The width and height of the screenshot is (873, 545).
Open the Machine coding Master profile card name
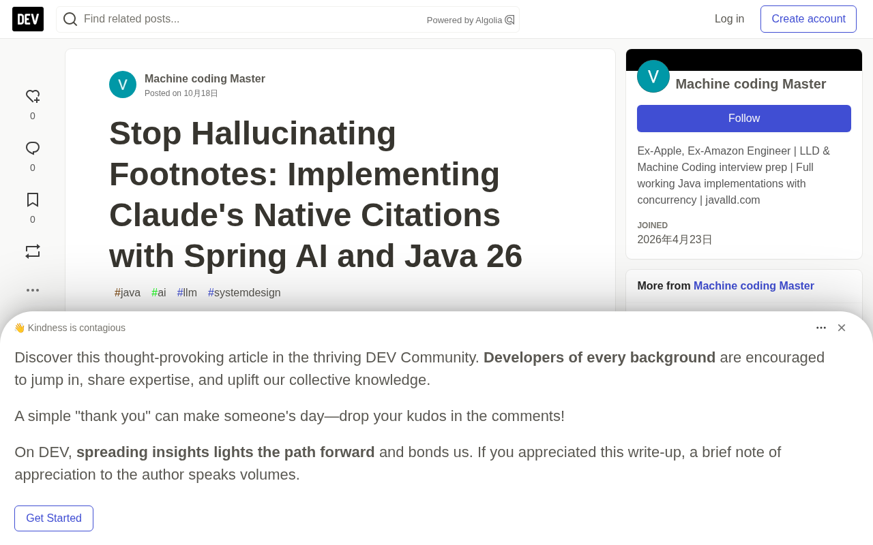751,84
